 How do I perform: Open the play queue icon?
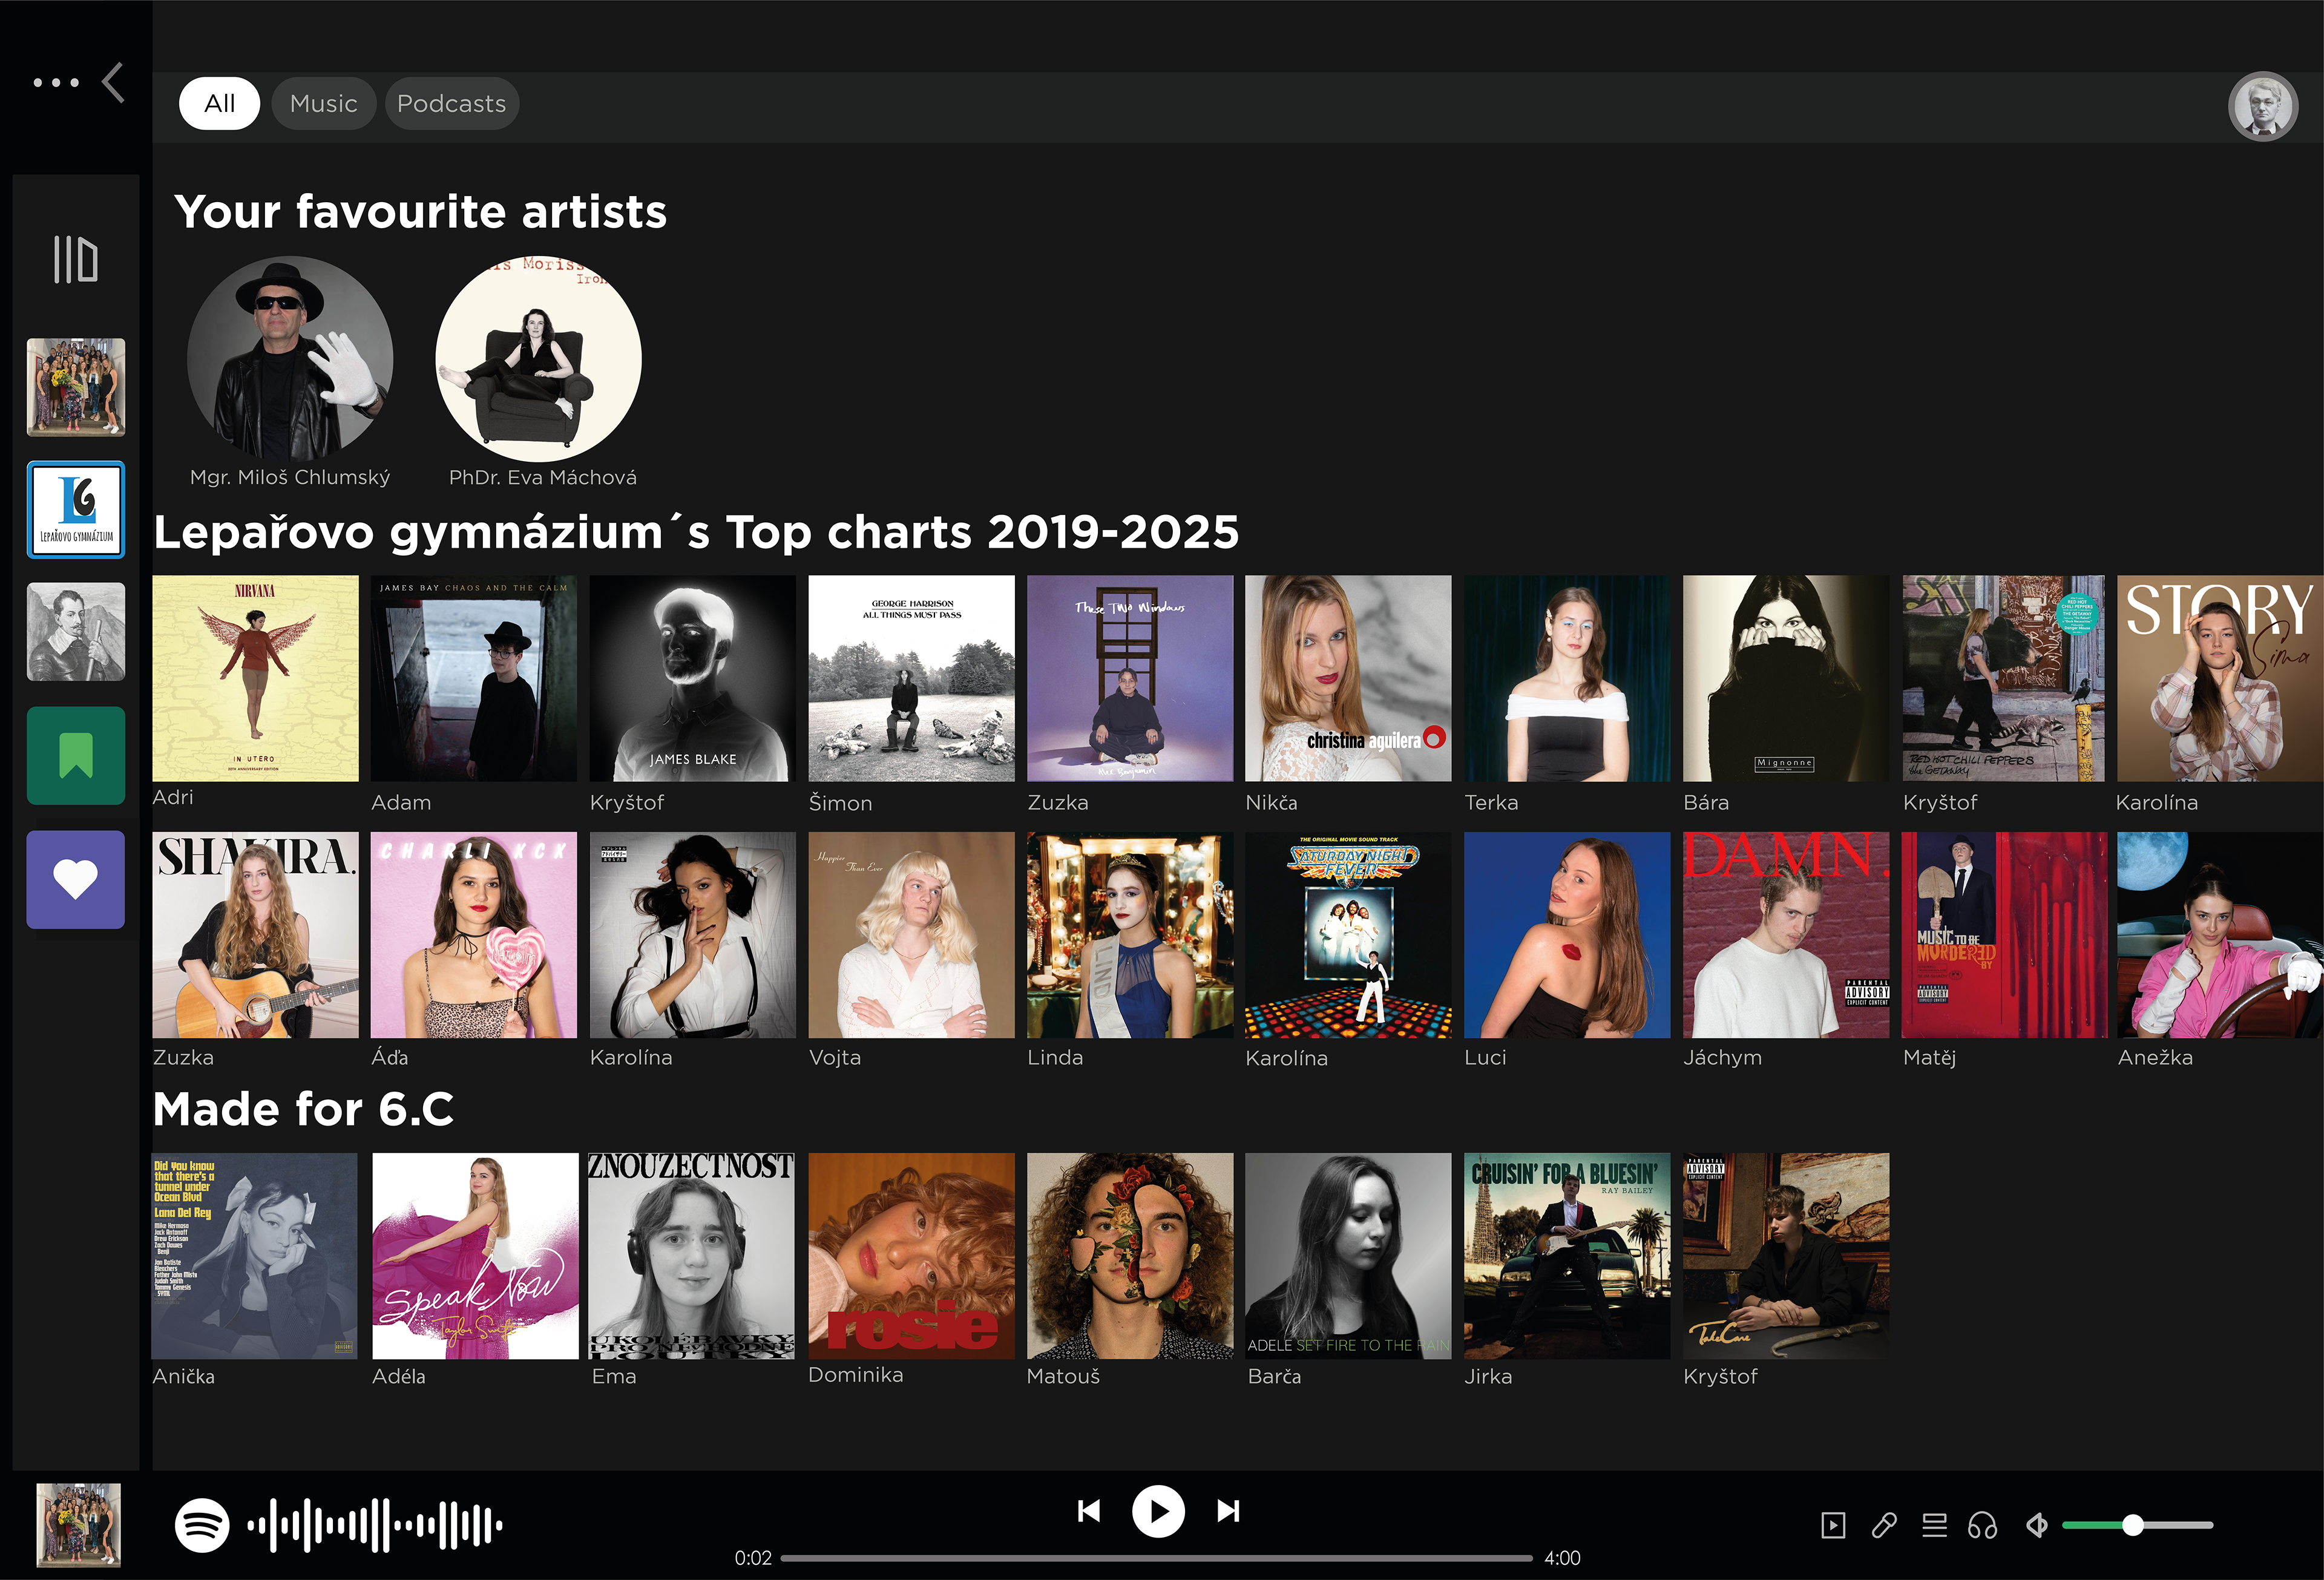(1934, 1525)
